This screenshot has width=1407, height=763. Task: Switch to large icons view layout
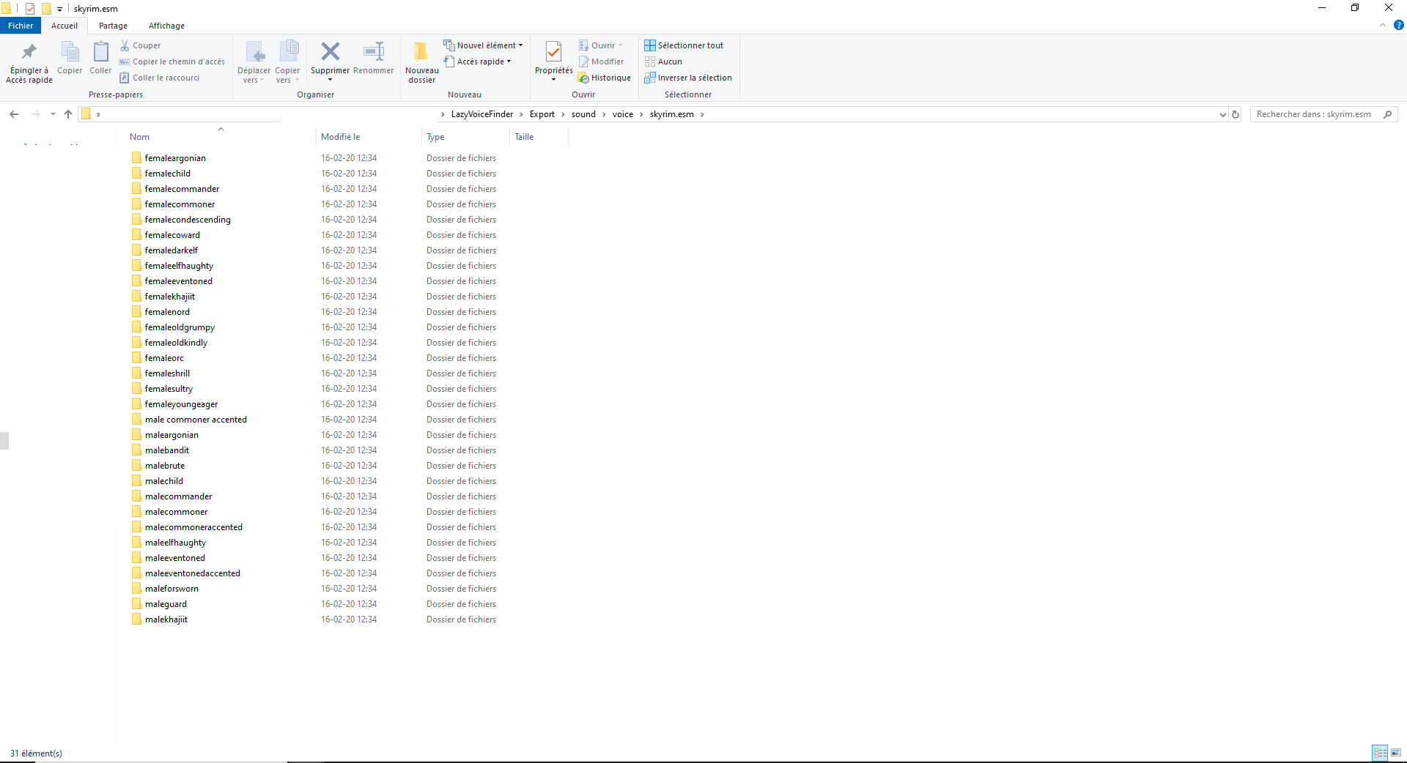pyautogui.click(x=1396, y=753)
